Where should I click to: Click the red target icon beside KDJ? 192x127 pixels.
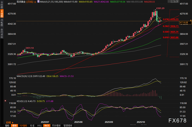coord(5,100)
